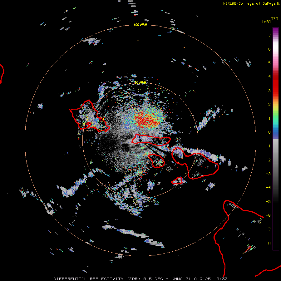Click the purple top of the ZDR colorbar
Screen dimensions: 281x281
tap(276, 31)
